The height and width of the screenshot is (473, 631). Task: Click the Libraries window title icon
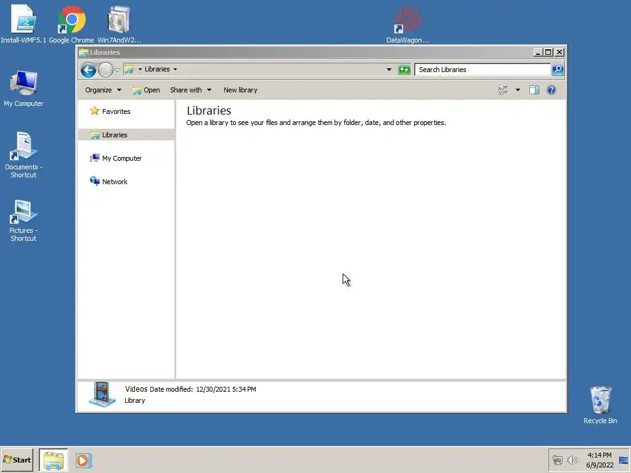pyautogui.click(x=83, y=53)
